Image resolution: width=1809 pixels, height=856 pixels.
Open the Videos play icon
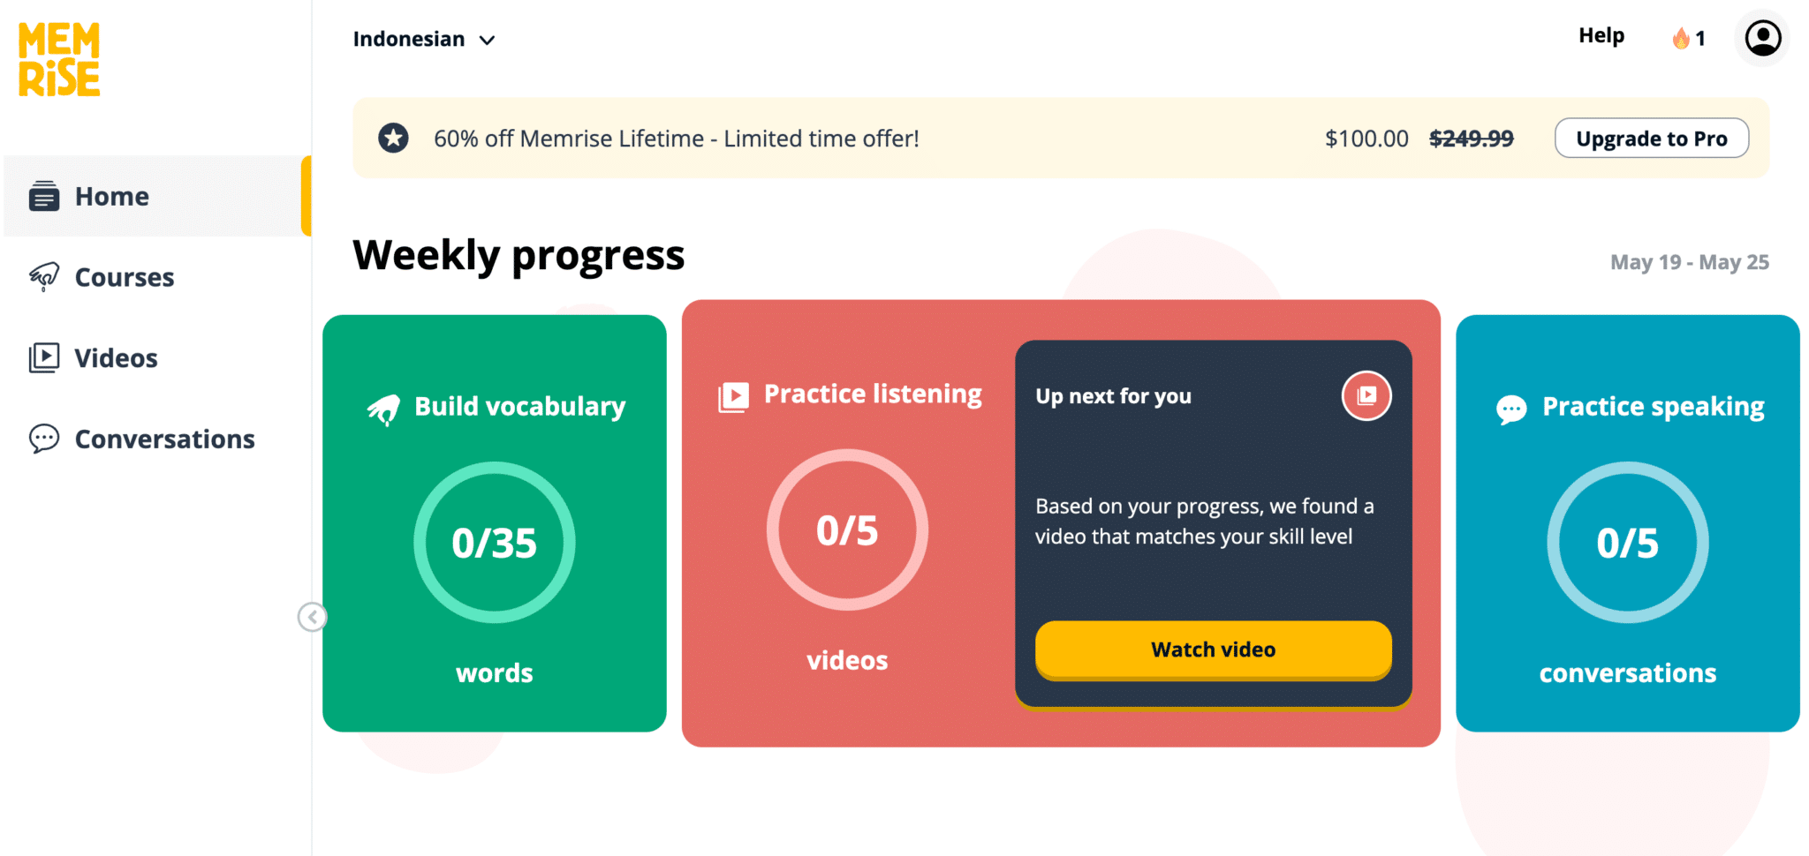[43, 357]
